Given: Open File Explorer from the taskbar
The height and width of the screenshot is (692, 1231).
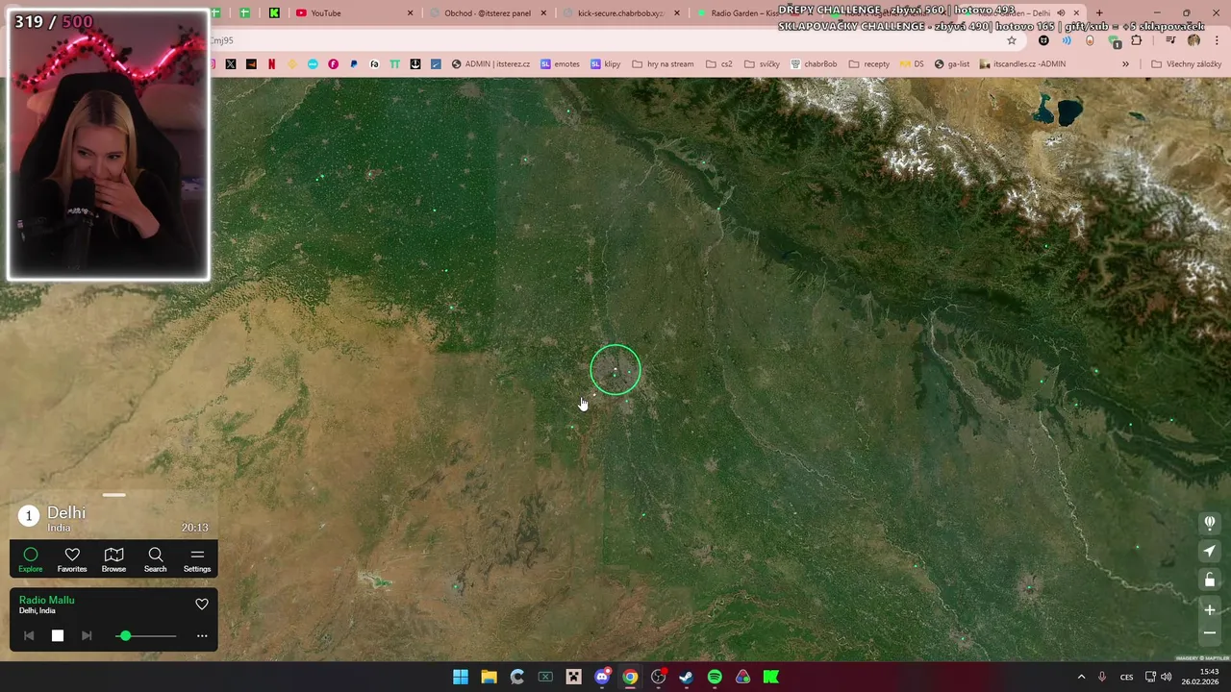Looking at the screenshot, I should pos(489,677).
